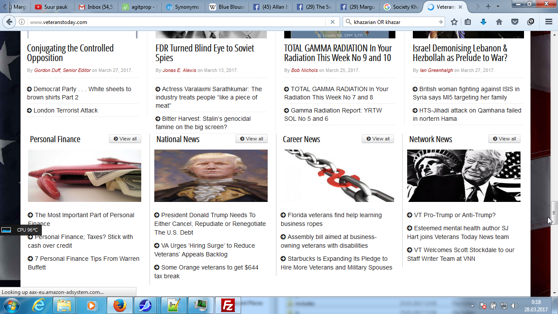Open 'Some Orange veterans to get $644 tax break'

point(206,272)
